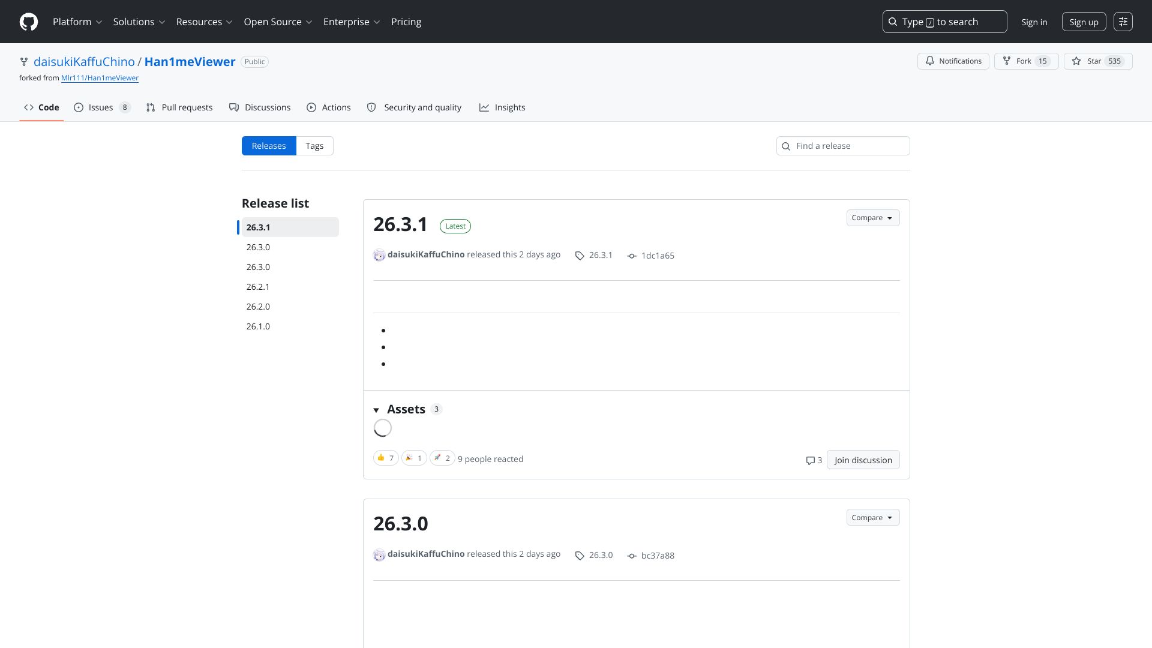
Task: Click the magnifier icon in the header search
Action: pyautogui.click(x=893, y=22)
